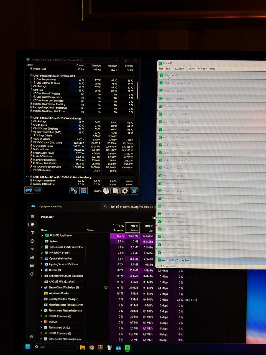This screenshot has height=355, width=266.
Task: Open Chrome from the taskbar
Action: click(92, 348)
